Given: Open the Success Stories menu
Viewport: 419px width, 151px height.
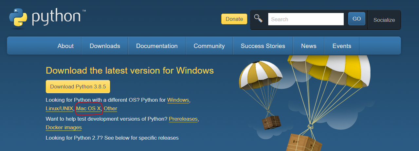Looking at the screenshot, I should coord(263,46).
